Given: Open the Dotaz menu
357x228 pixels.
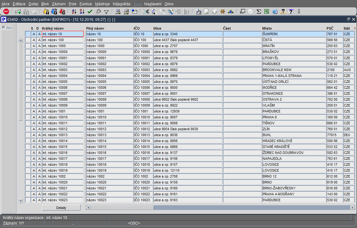Looking at the screenshot, I should coord(34,4).
